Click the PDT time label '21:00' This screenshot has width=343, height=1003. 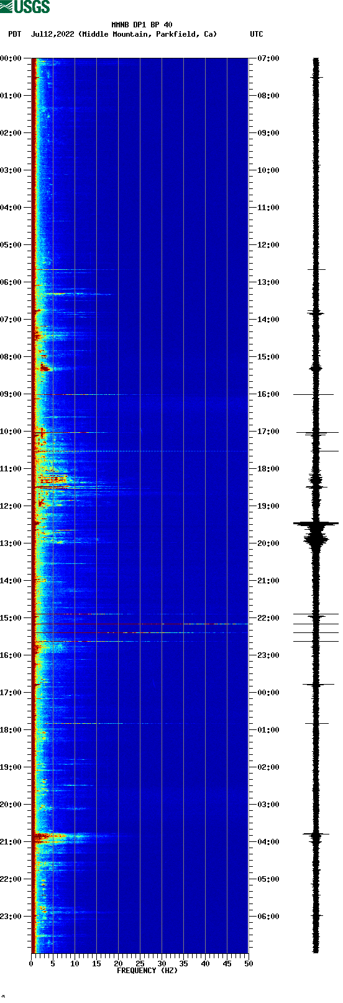11,842
